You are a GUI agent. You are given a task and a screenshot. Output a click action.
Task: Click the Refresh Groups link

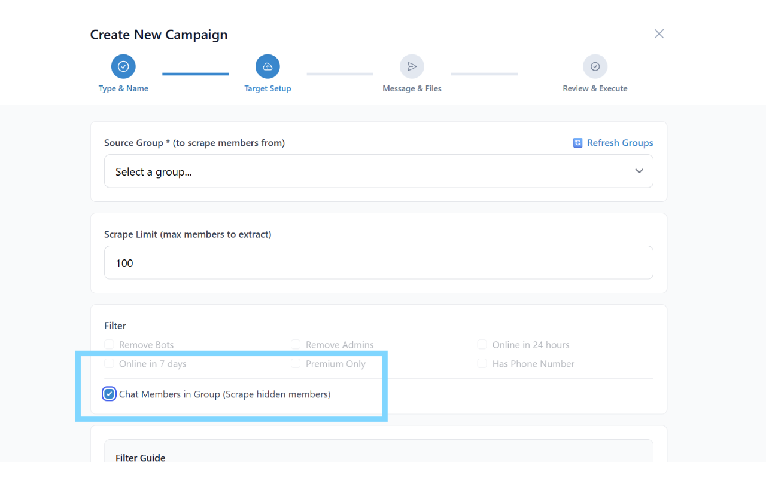[619, 143]
